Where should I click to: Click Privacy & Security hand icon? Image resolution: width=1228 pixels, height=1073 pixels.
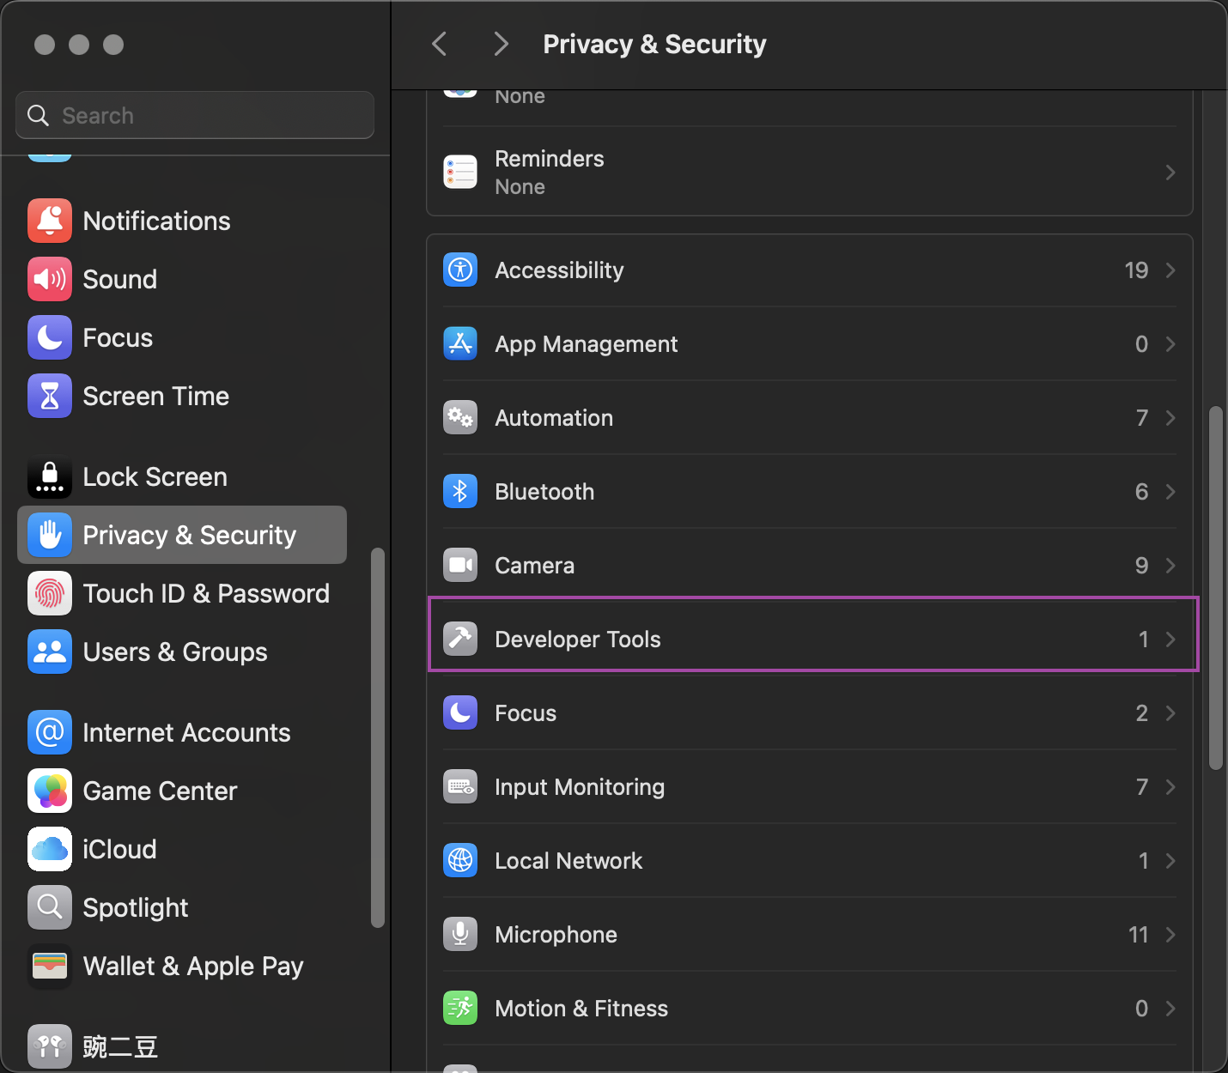[50, 535]
